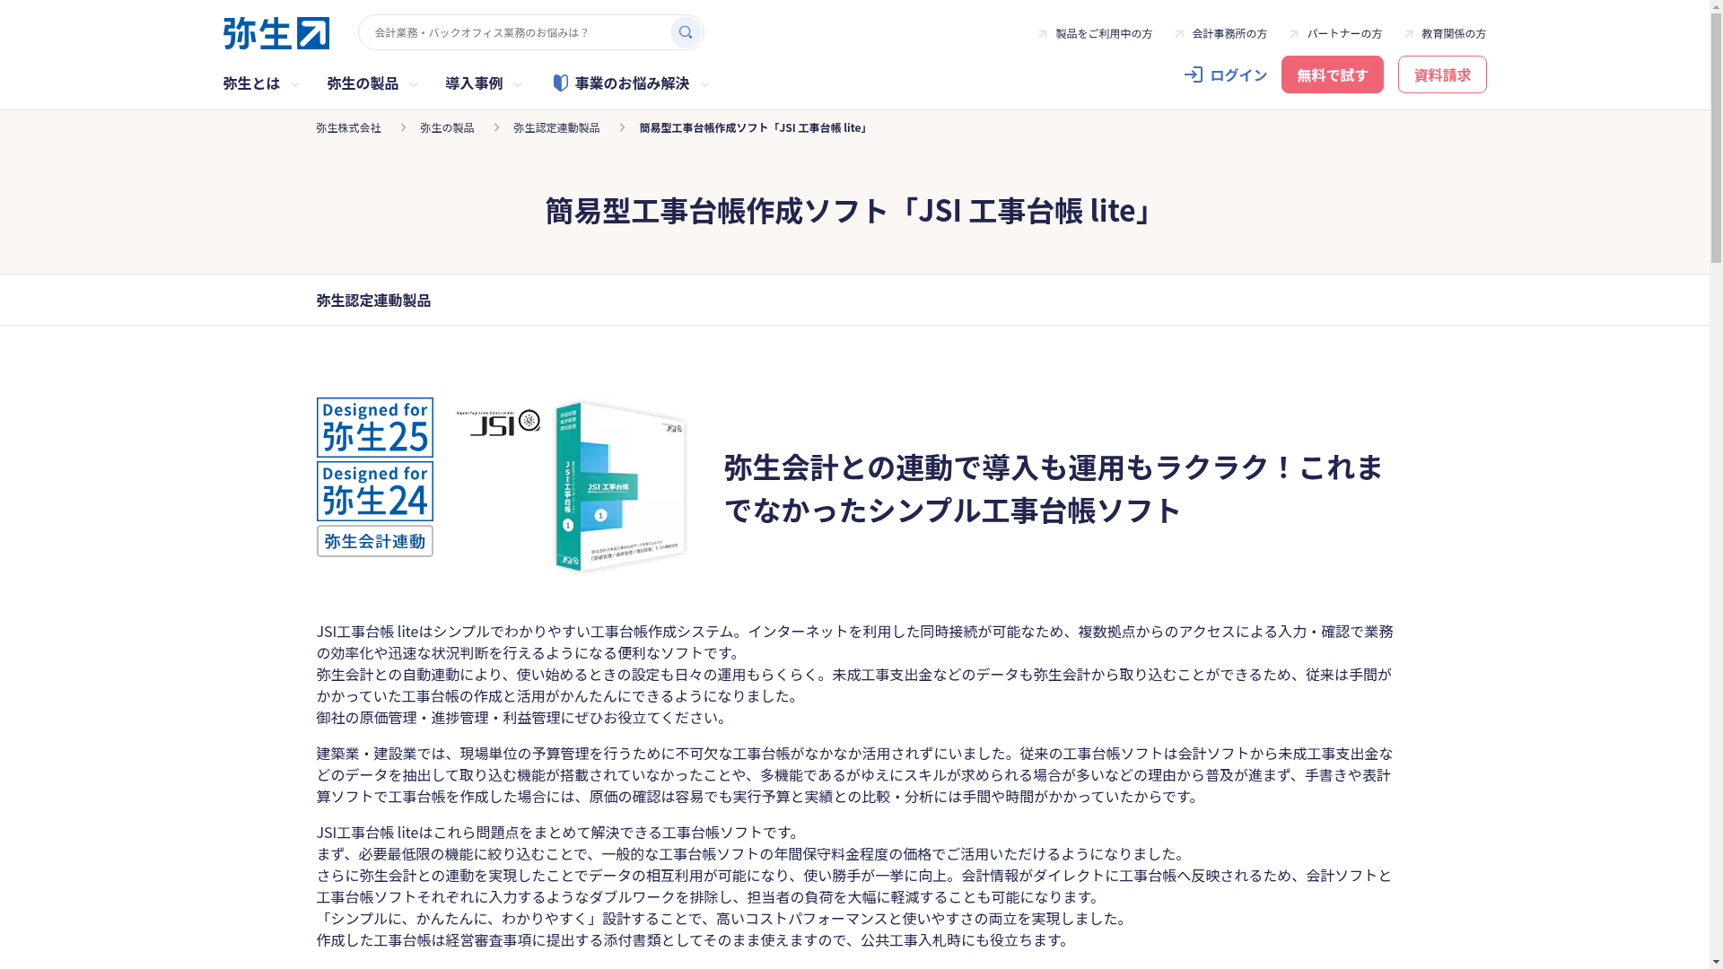Image resolution: width=1723 pixels, height=969 pixels.
Task: Click the login arrow icon
Action: [1193, 74]
